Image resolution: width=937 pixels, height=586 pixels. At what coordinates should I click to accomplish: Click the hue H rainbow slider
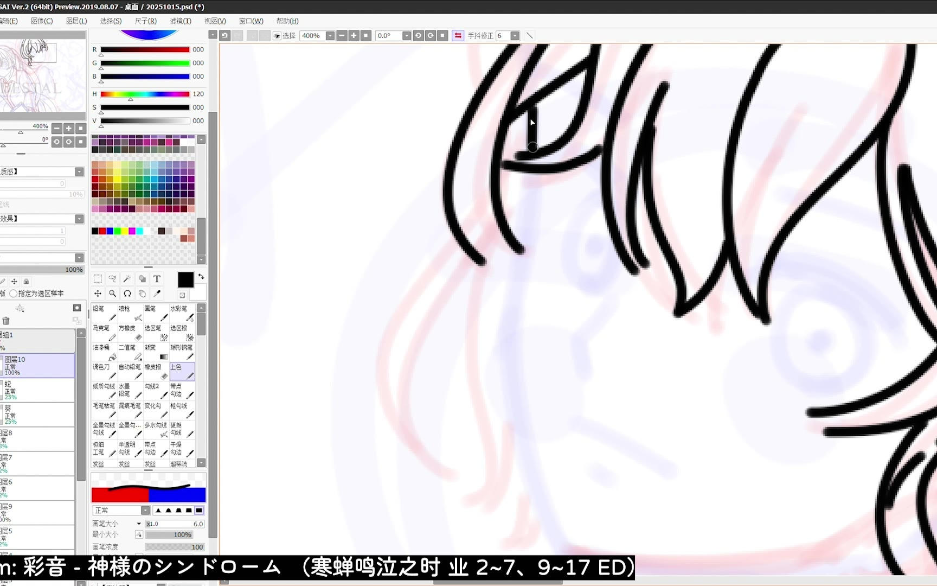pos(145,94)
